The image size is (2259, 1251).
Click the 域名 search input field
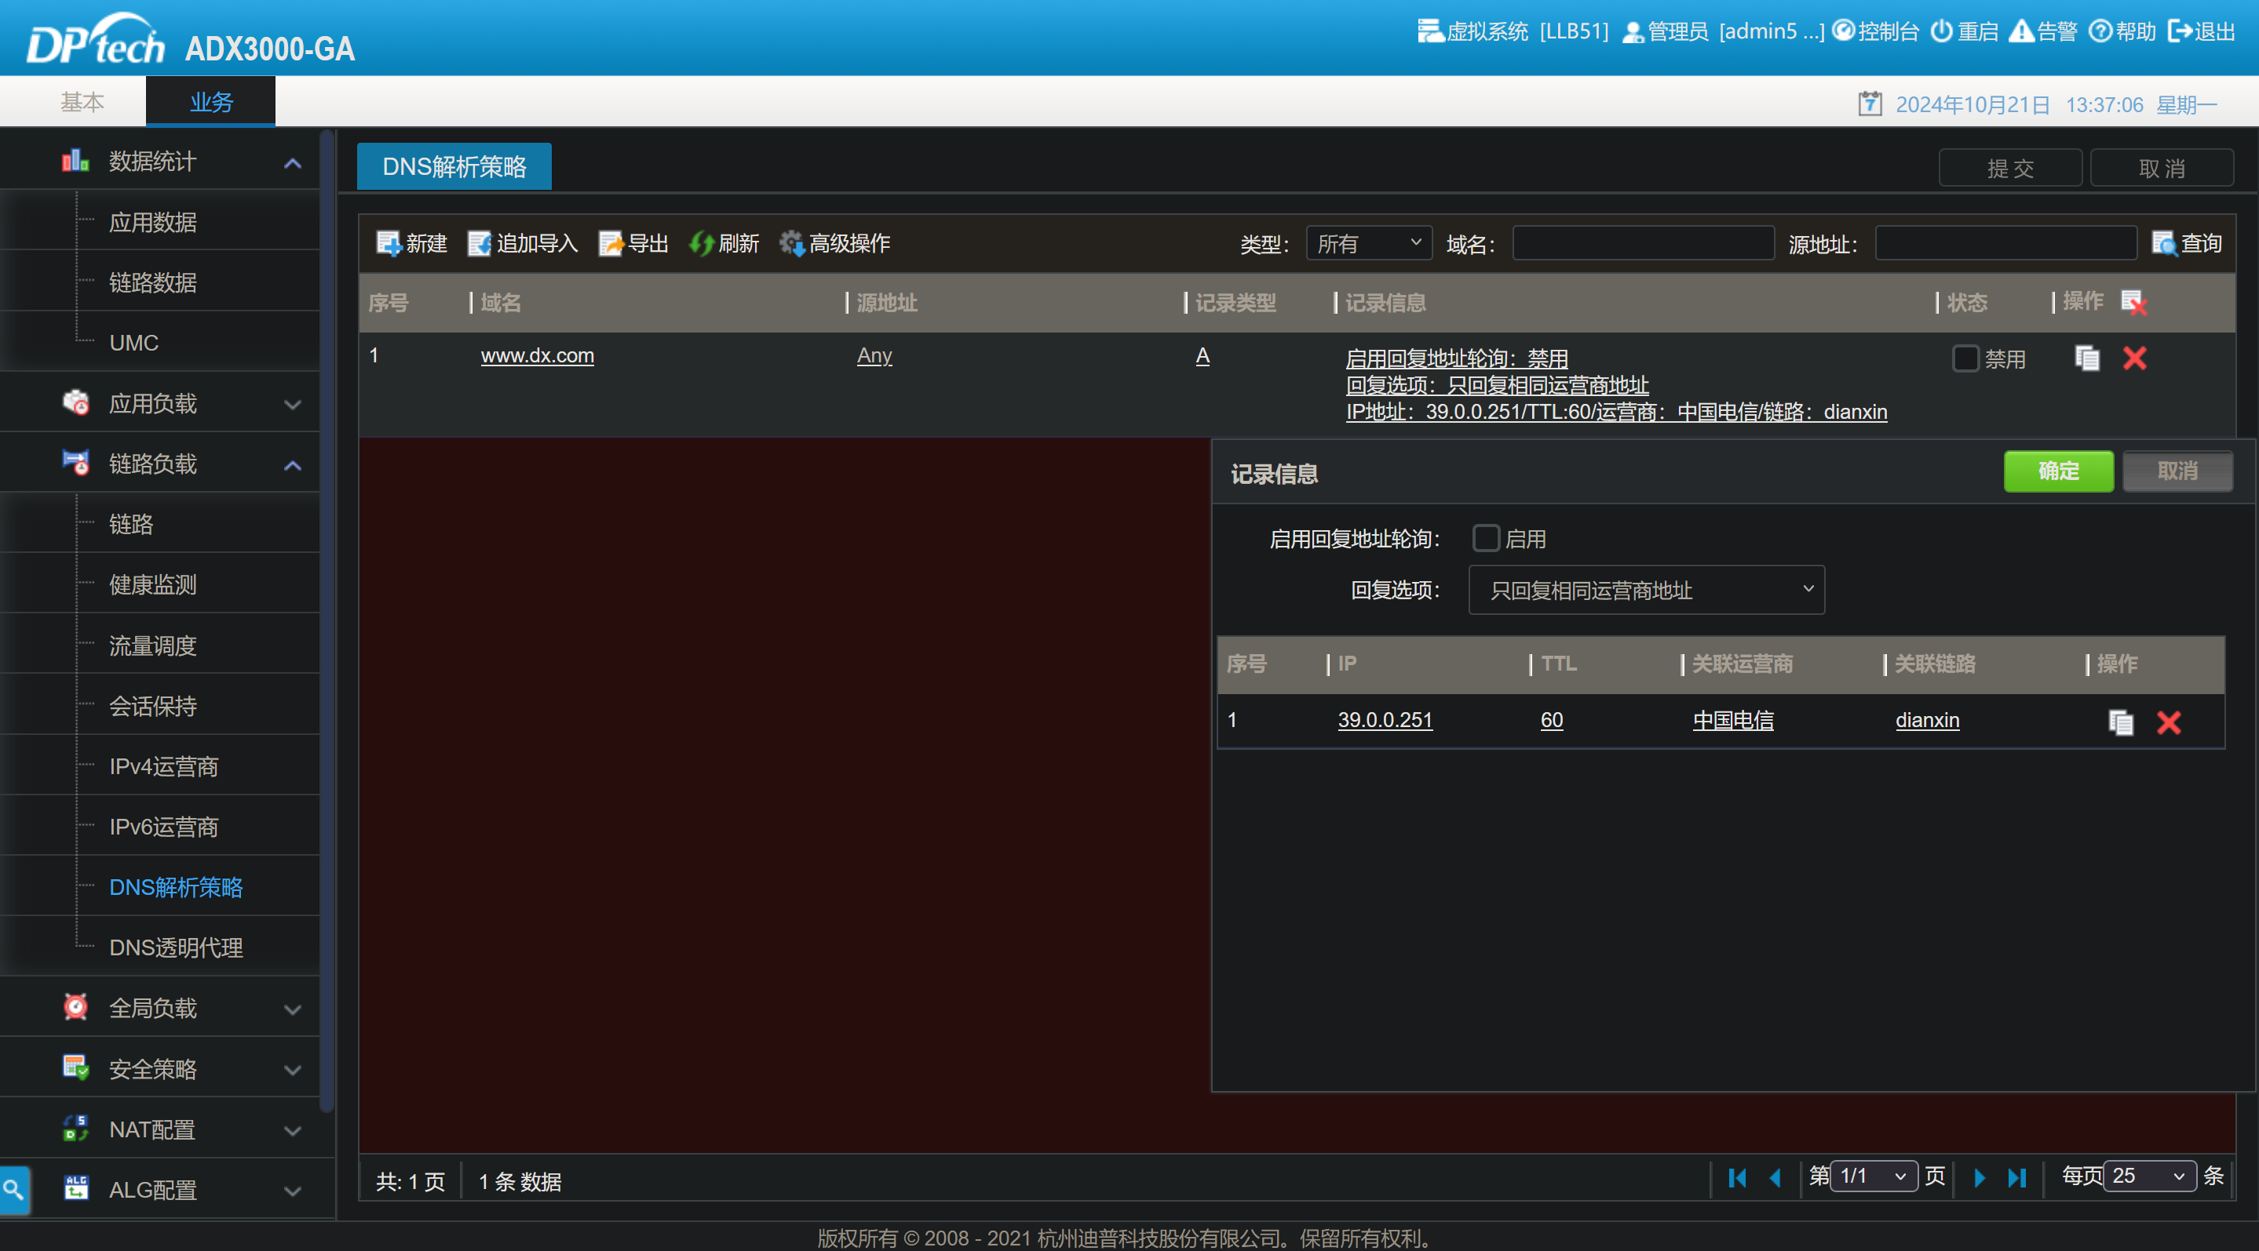pyautogui.click(x=1643, y=244)
